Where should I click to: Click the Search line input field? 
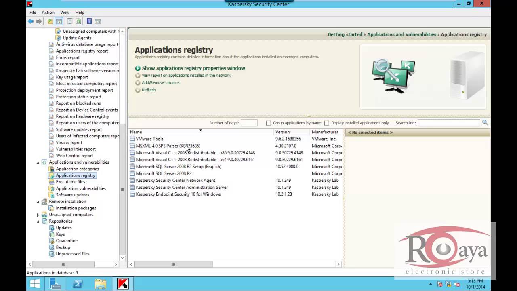click(x=449, y=123)
